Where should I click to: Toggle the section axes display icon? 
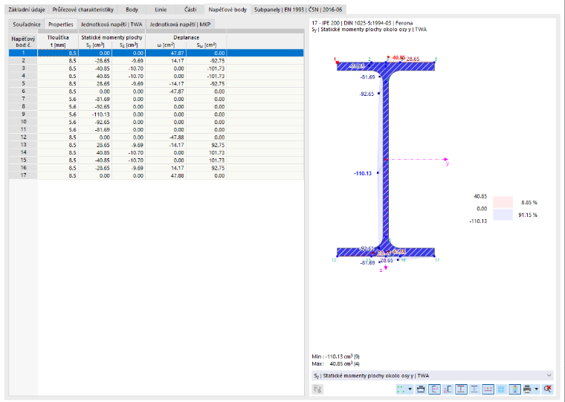click(x=435, y=389)
